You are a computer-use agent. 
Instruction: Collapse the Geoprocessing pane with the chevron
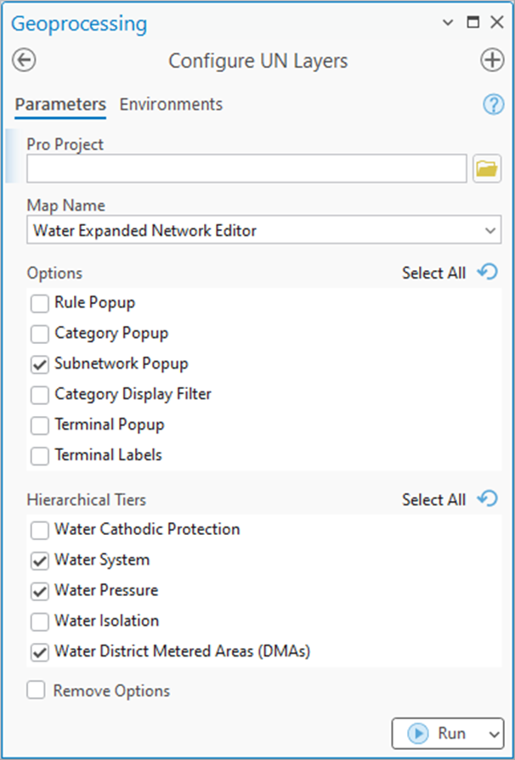[448, 22]
